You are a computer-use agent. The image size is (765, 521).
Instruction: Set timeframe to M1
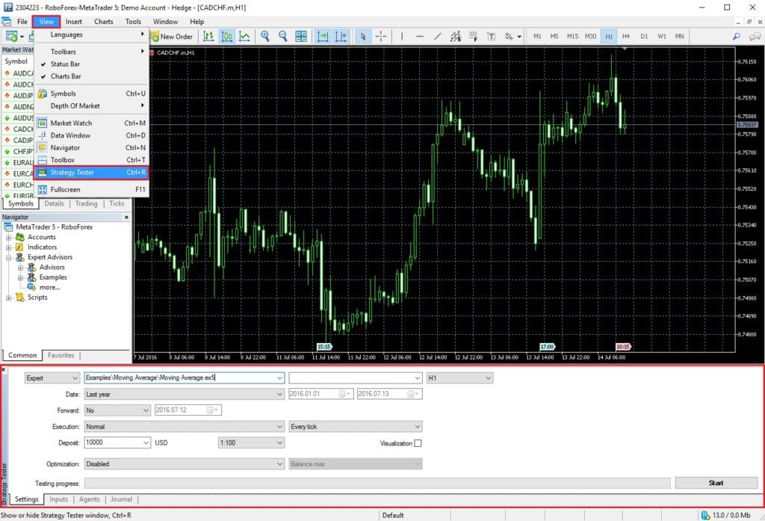537,37
